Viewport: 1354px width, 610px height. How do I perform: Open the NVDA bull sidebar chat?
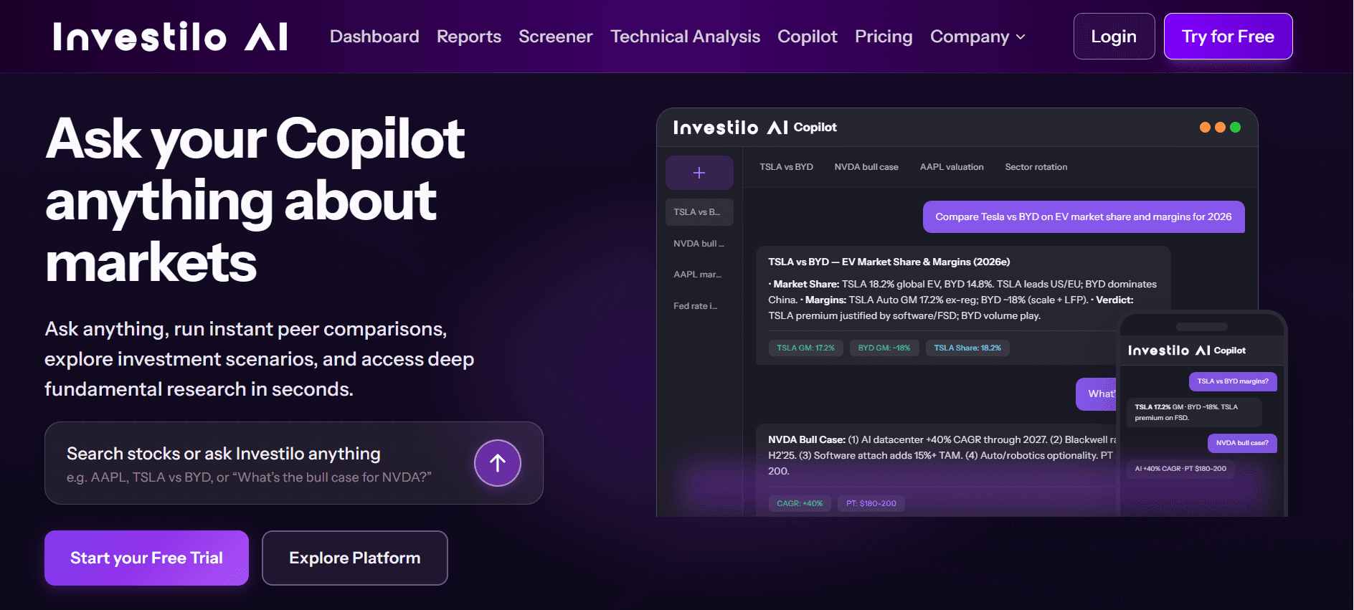[699, 244]
